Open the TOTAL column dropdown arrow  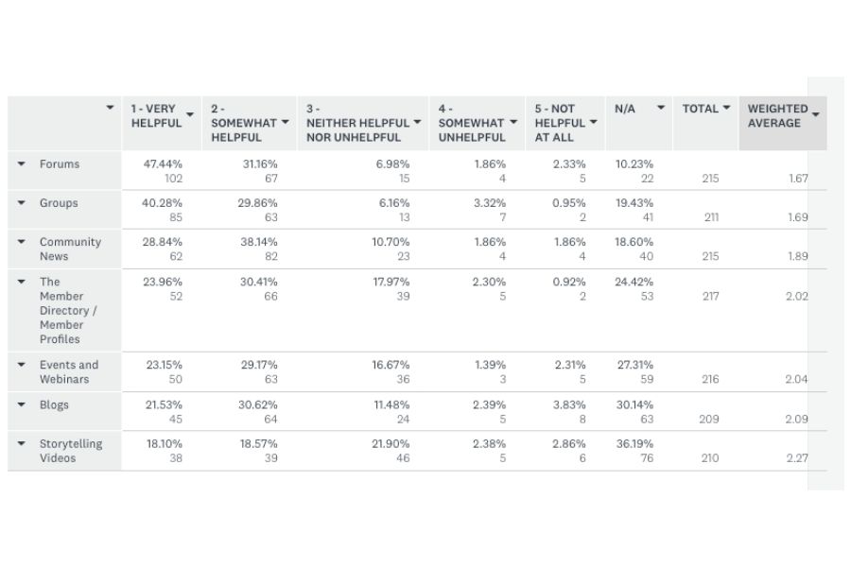pyautogui.click(x=726, y=108)
